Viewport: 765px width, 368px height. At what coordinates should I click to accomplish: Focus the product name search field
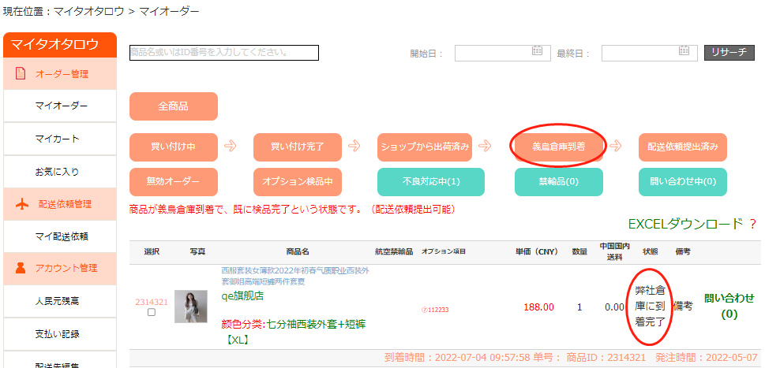(x=224, y=53)
